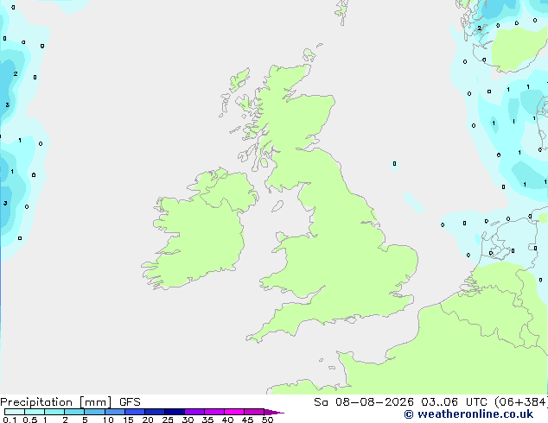Pick the 2–5 mm cyan legend swatch

pyautogui.click(x=74, y=412)
